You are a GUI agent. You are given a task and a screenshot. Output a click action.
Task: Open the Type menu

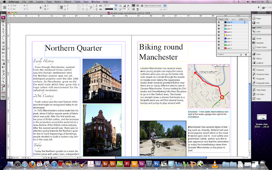(49, 2)
